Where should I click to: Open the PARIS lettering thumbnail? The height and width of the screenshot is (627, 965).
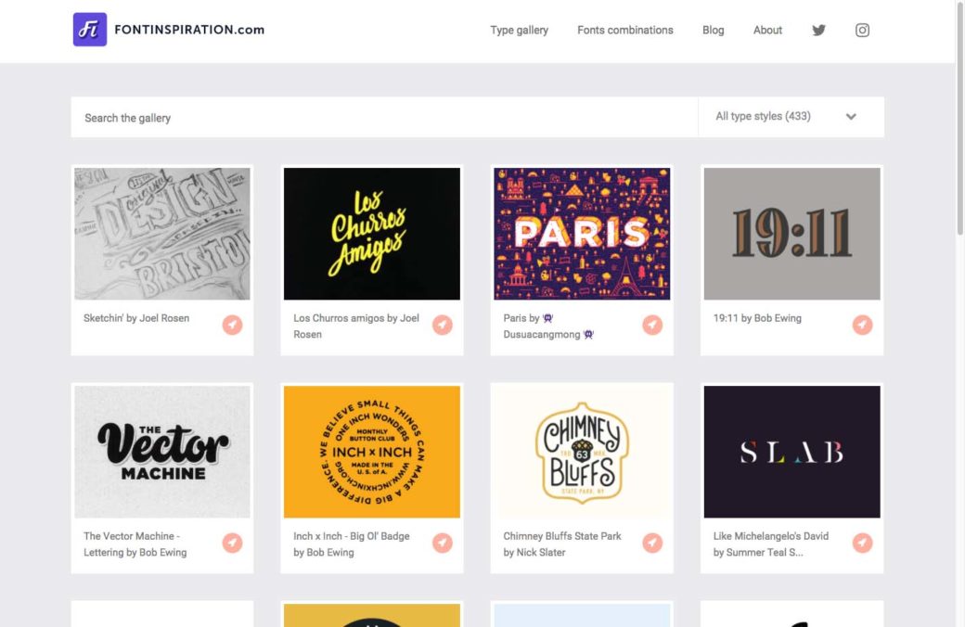pos(582,234)
